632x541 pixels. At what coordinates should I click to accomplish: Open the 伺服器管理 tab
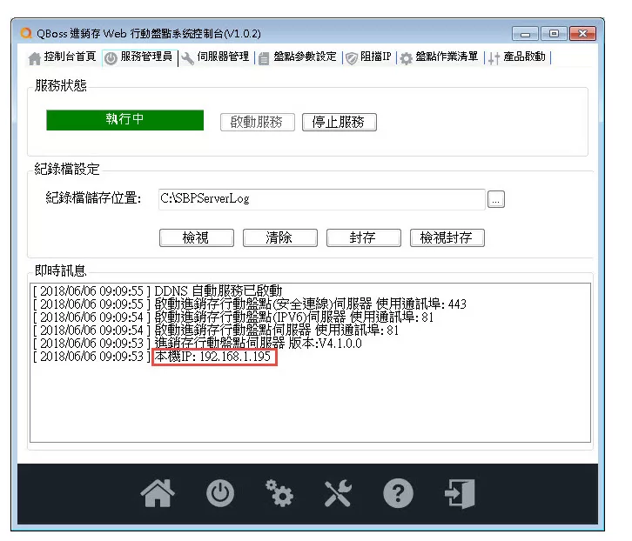pyautogui.click(x=216, y=57)
